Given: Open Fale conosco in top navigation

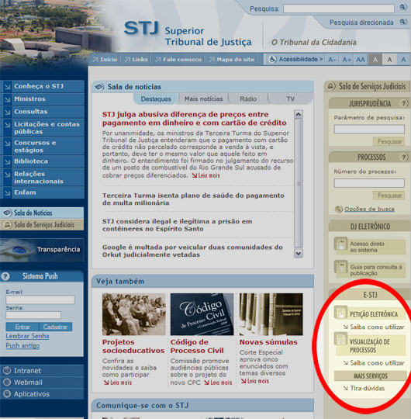Looking at the screenshot, I should [x=178, y=60].
